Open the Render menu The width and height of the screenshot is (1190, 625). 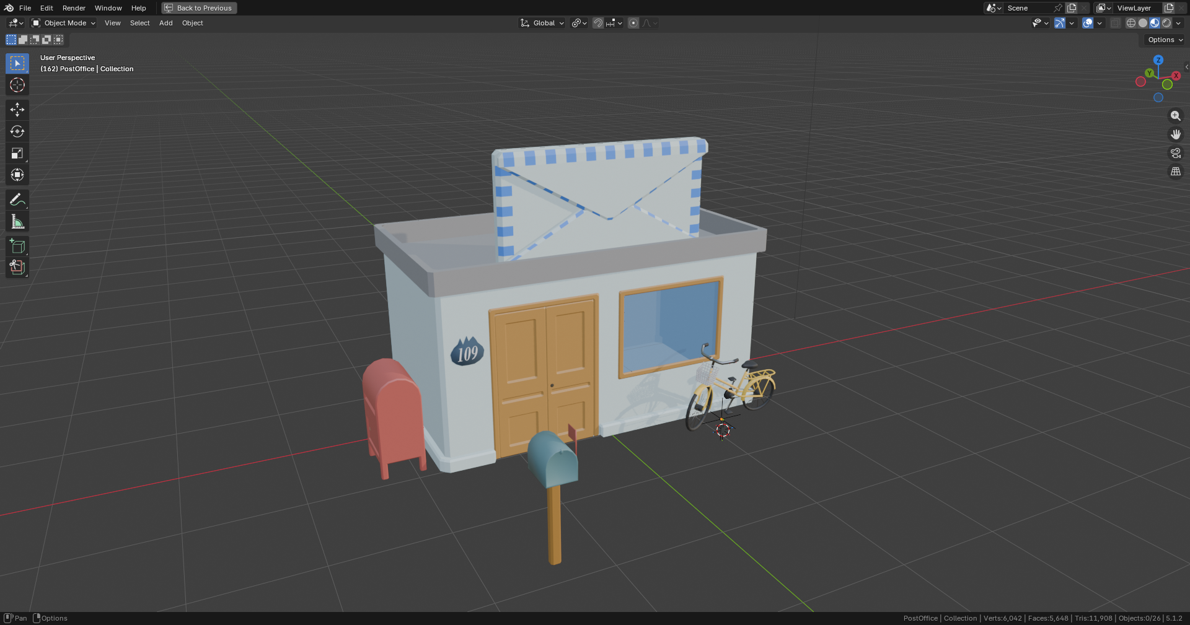pyautogui.click(x=74, y=8)
